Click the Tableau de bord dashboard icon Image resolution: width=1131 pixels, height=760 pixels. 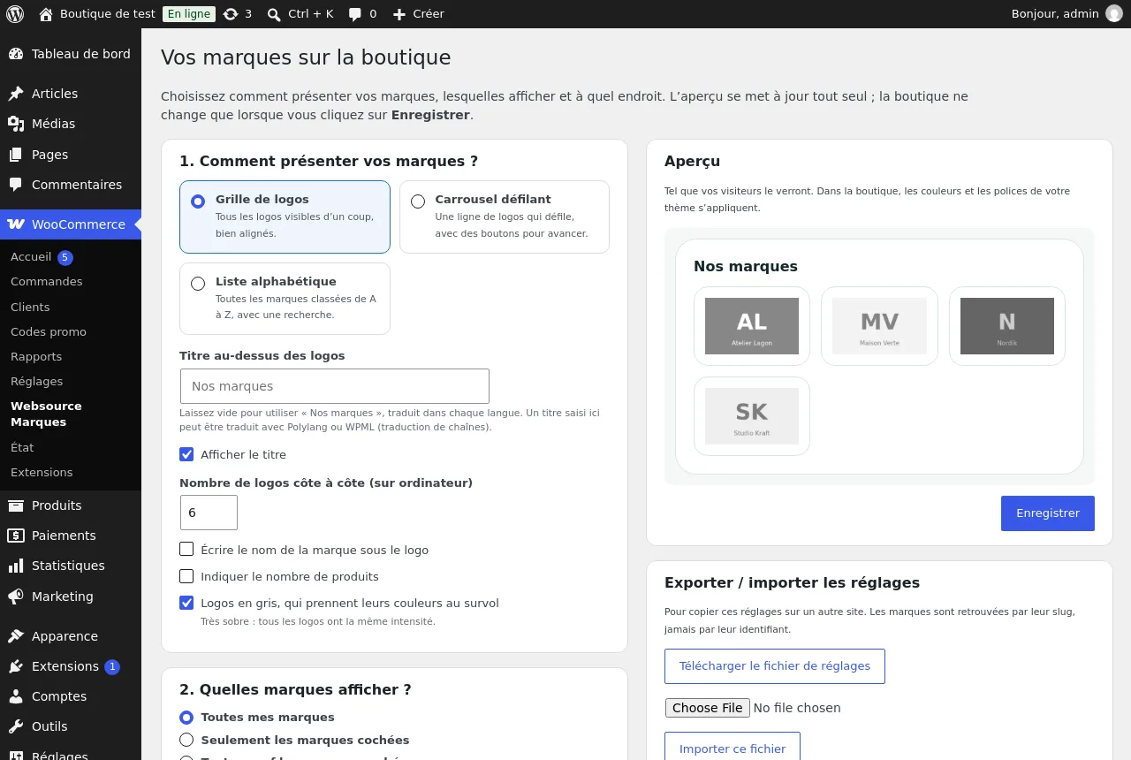16,54
